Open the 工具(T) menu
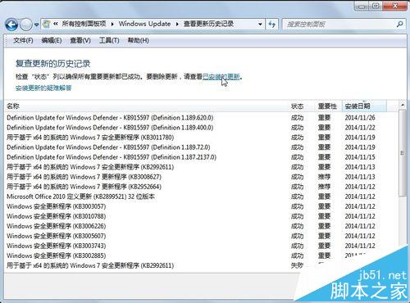This screenshot has width=410, height=303. pyautogui.click(x=109, y=40)
